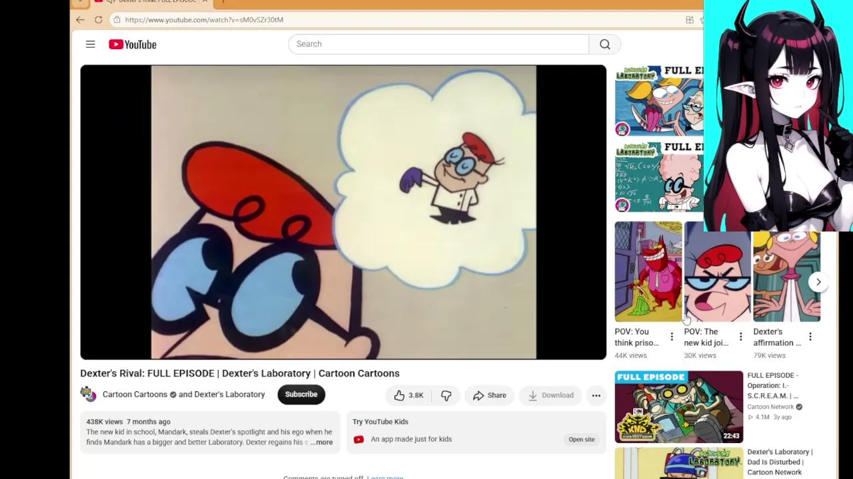Expand the description with '...more'
853x479 pixels.
coord(321,442)
